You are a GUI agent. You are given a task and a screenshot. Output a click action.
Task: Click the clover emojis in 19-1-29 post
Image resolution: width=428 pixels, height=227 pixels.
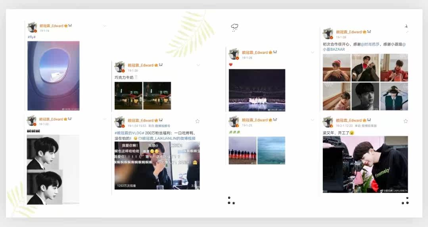click(234, 132)
